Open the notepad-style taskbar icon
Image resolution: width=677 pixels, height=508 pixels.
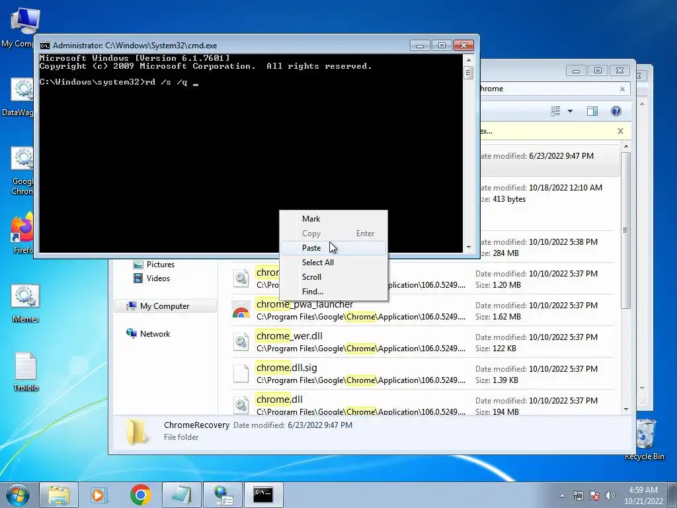coord(182,495)
